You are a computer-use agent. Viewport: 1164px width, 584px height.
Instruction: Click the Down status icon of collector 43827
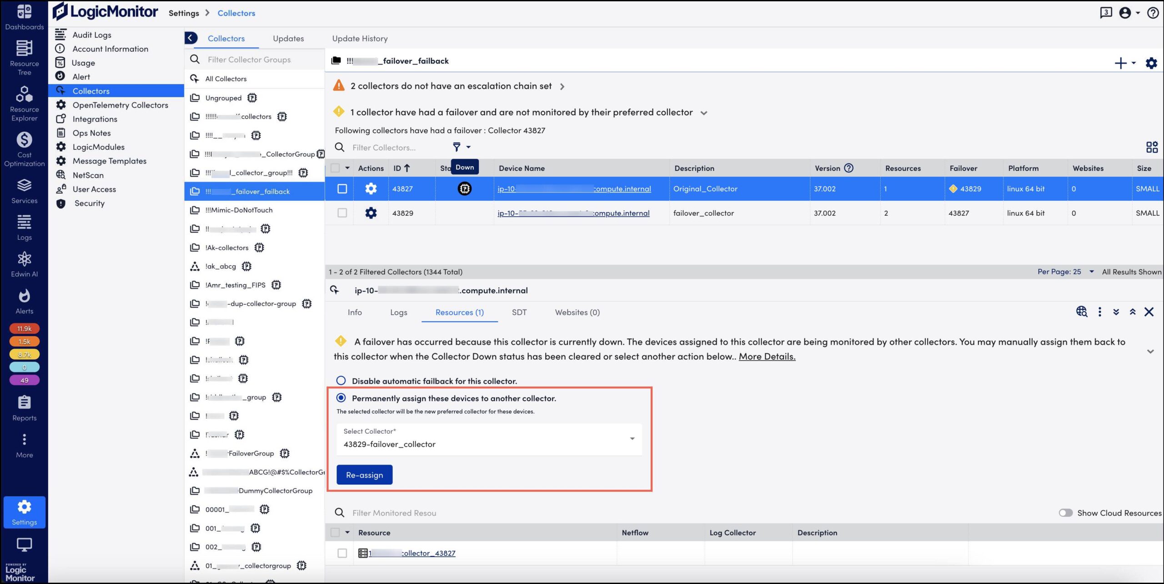coord(464,188)
